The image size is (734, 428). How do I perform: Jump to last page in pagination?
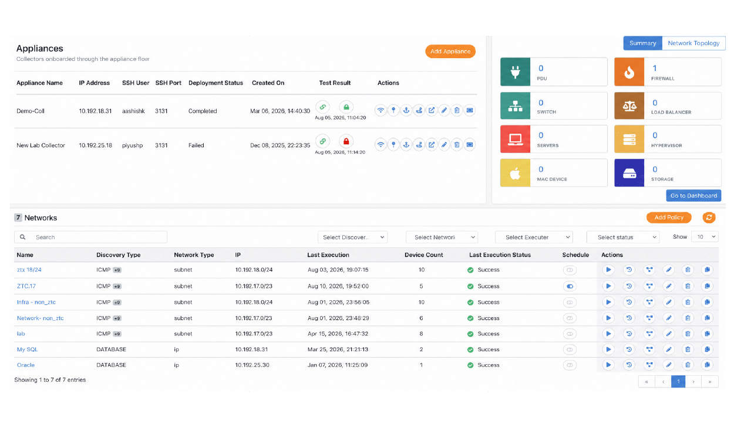click(x=710, y=382)
